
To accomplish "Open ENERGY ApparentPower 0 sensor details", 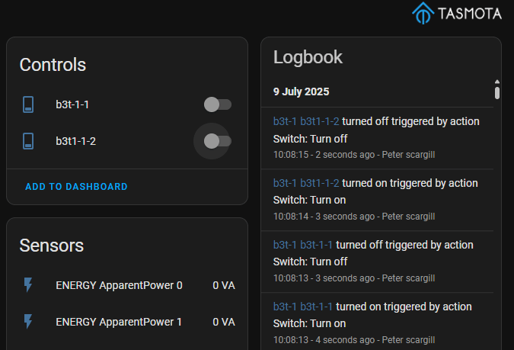I will coord(120,285).
